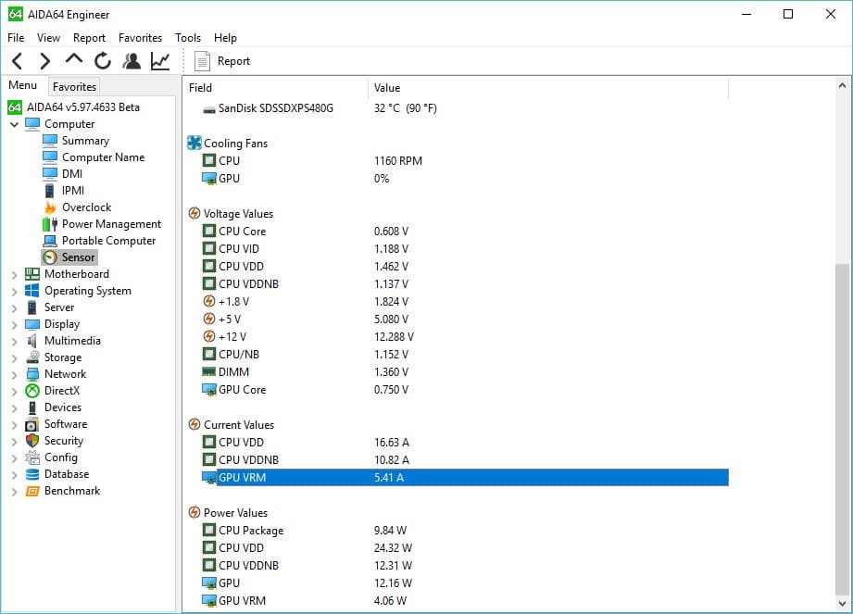Screen dimensions: 853x614
Task: Open the Help menu
Action: [225, 38]
